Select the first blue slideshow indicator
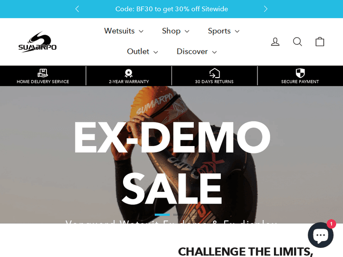Screen dimensions: 343x257 162,215
